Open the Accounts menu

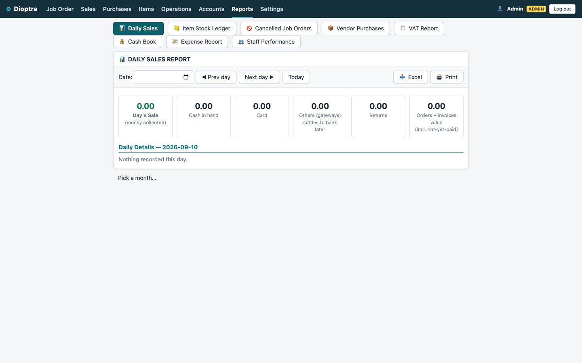coord(211,9)
